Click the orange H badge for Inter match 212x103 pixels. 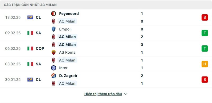[x=205, y=64]
